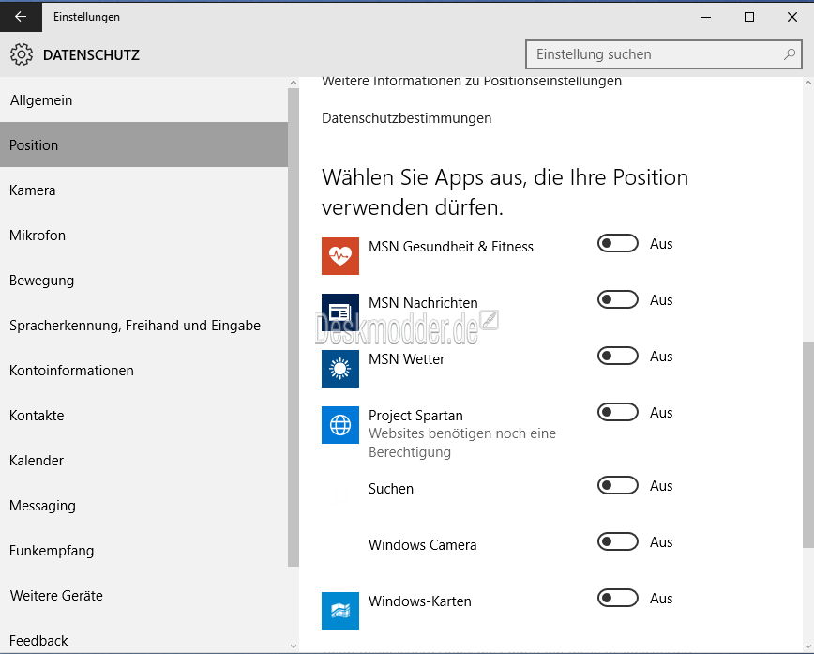Click the back arrow in the title bar

tap(21, 17)
